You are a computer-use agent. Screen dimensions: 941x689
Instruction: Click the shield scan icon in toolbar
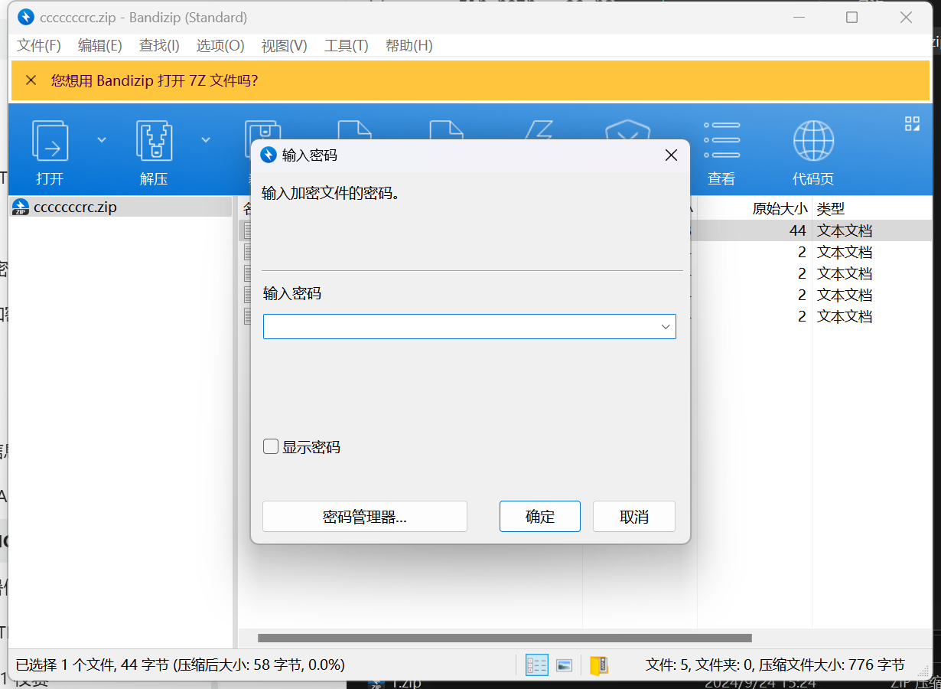[629, 130]
